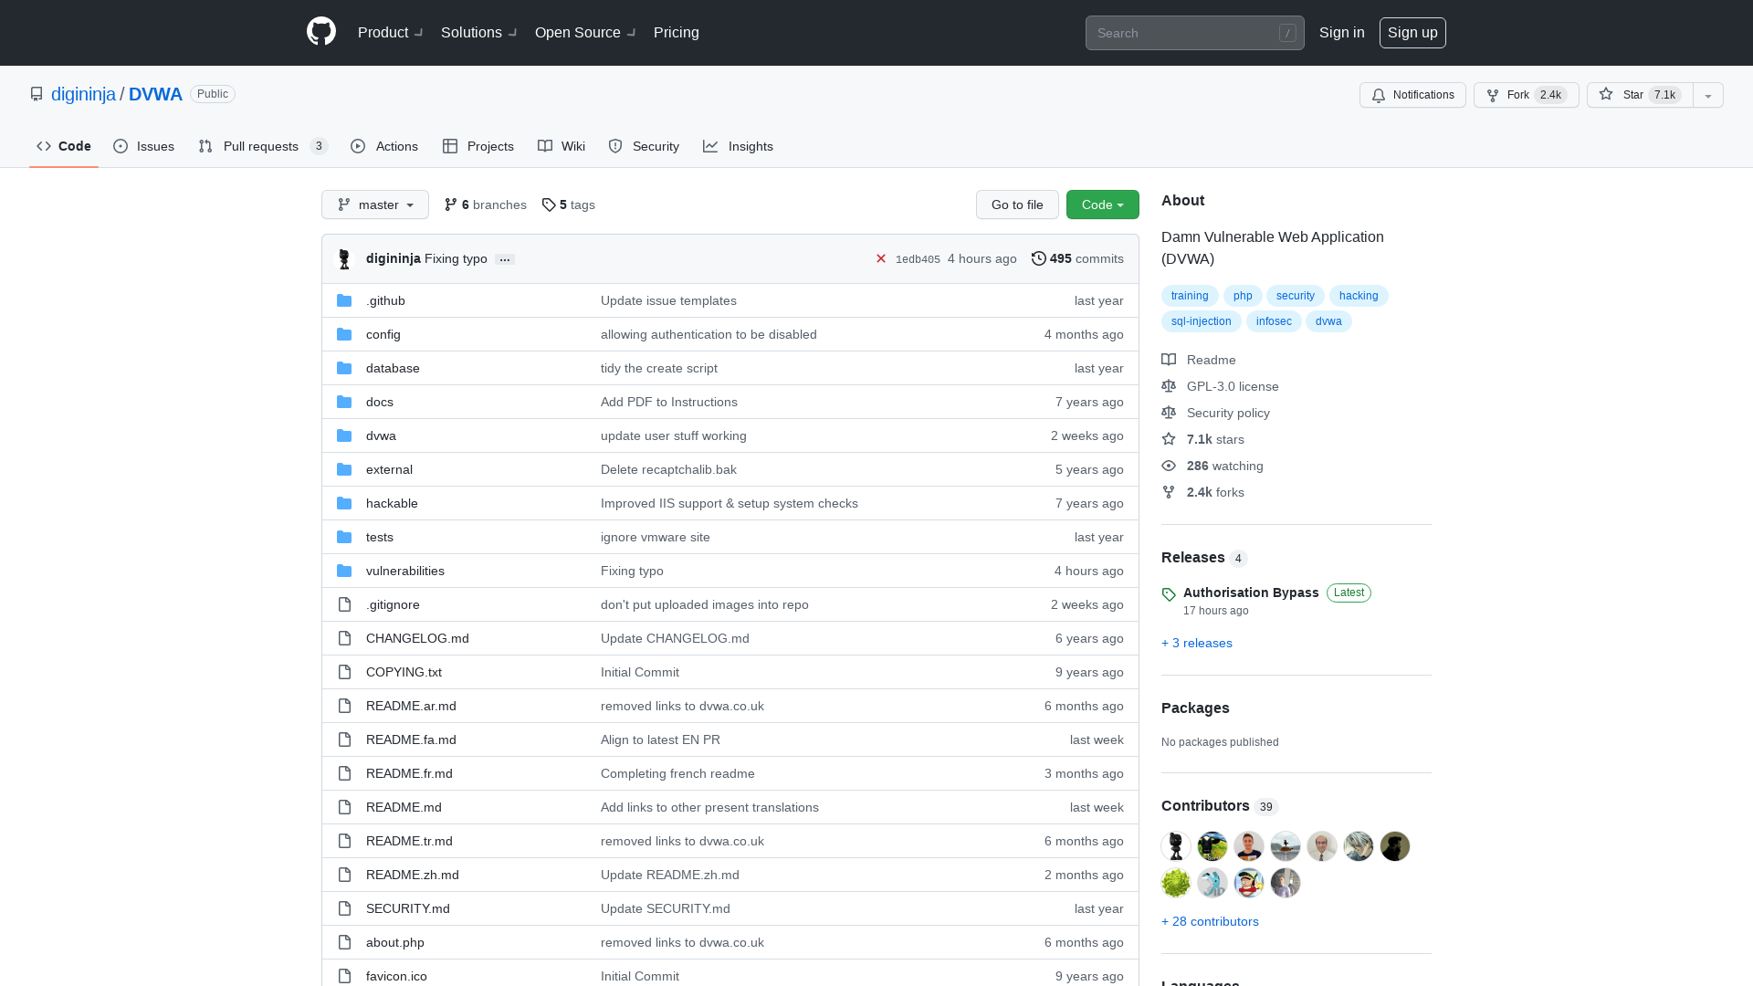Click the scale icon beside Security policy
1753x986 pixels.
(1169, 413)
